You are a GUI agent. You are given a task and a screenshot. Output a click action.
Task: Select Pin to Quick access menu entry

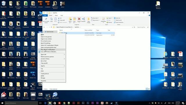point(52,41)
